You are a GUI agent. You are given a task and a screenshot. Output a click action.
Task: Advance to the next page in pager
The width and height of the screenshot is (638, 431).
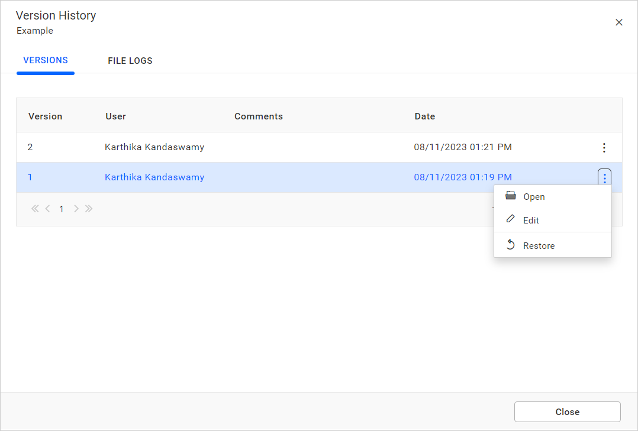pyautogui.click(x=76, y=209)
